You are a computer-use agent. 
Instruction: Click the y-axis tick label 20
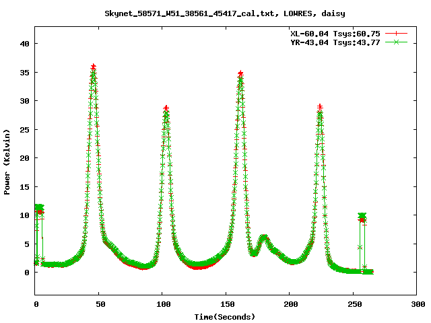(24, 158)
